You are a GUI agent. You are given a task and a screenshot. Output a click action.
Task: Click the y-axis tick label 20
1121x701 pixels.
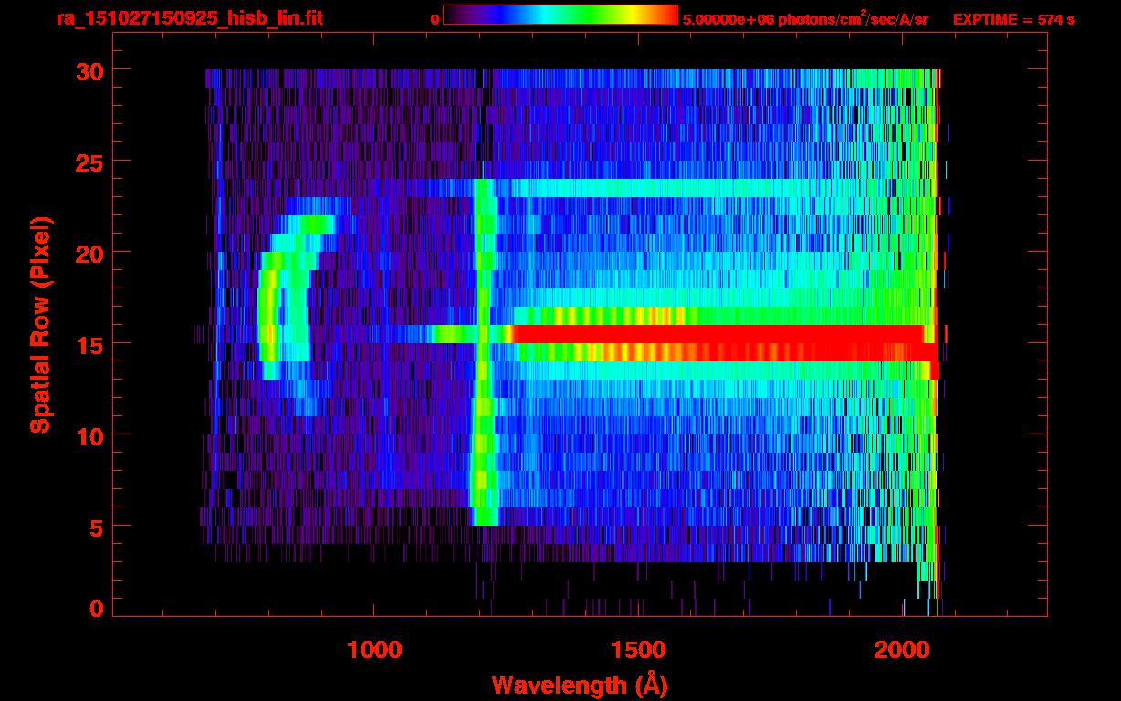click(x=88, y=253)
